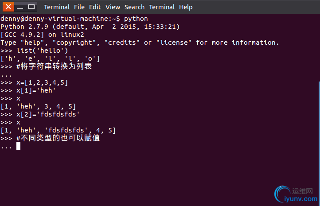This screenshot has width=320, height=206.
Task: Click the Python 2.7.9 version line
Action: pyautogui.click(x=90, y=27)
